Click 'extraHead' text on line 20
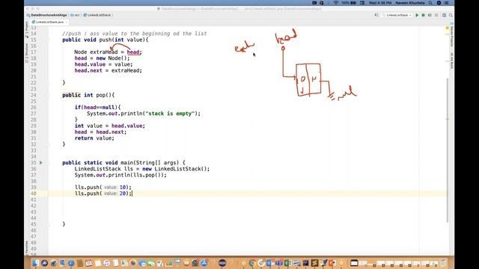Image resolution: width=479 pixels, height=269 pixels. click(x=125, y=70)
